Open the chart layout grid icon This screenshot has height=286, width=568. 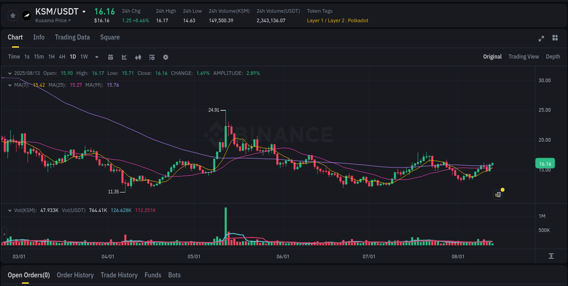click(x=555, y=39)
